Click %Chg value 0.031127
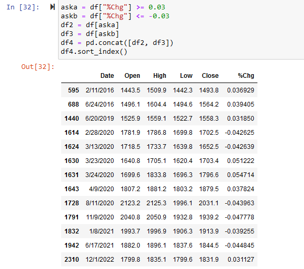The width and height of the screenshot is (304, 269). (x=241, y=260)
